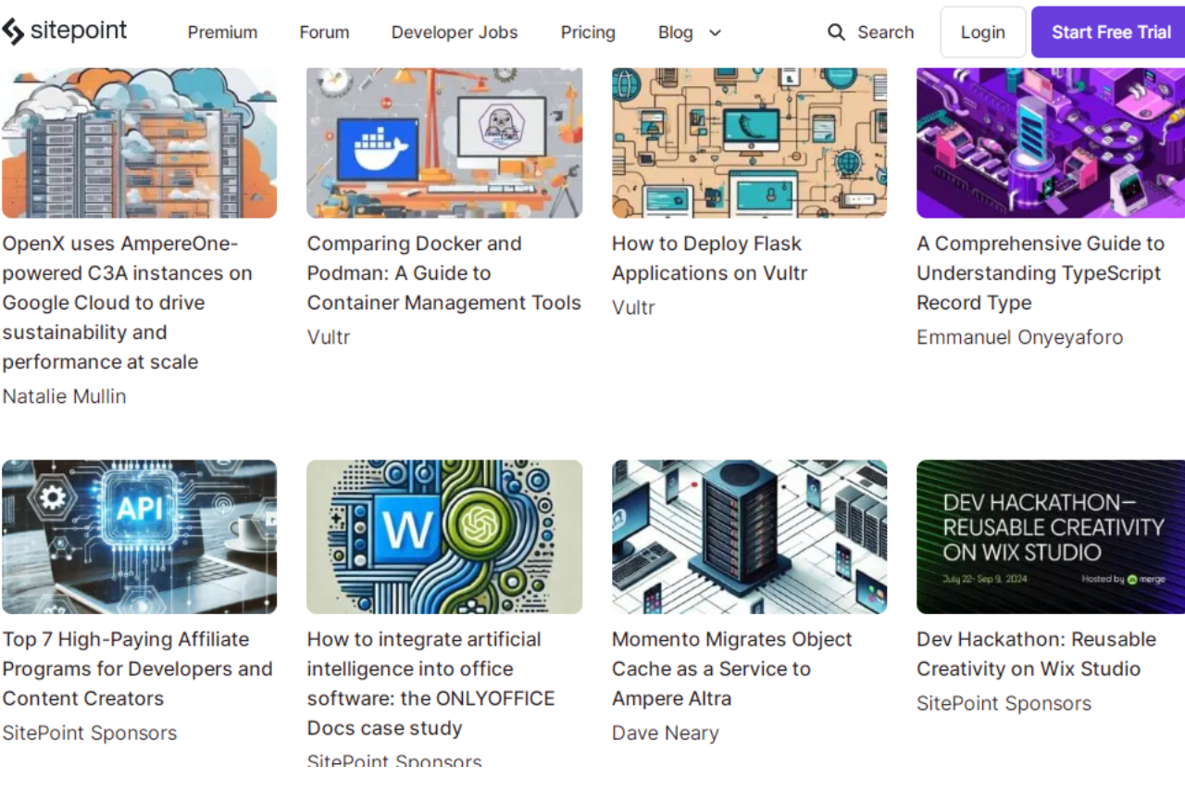Viewport: 1185px width, 791px height.
Task: Click the Search text in header
Action: 885,32
